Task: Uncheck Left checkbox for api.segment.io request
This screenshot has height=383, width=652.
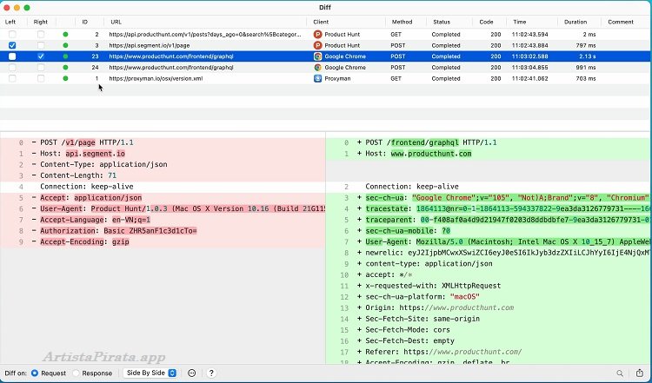Action: 12,45
